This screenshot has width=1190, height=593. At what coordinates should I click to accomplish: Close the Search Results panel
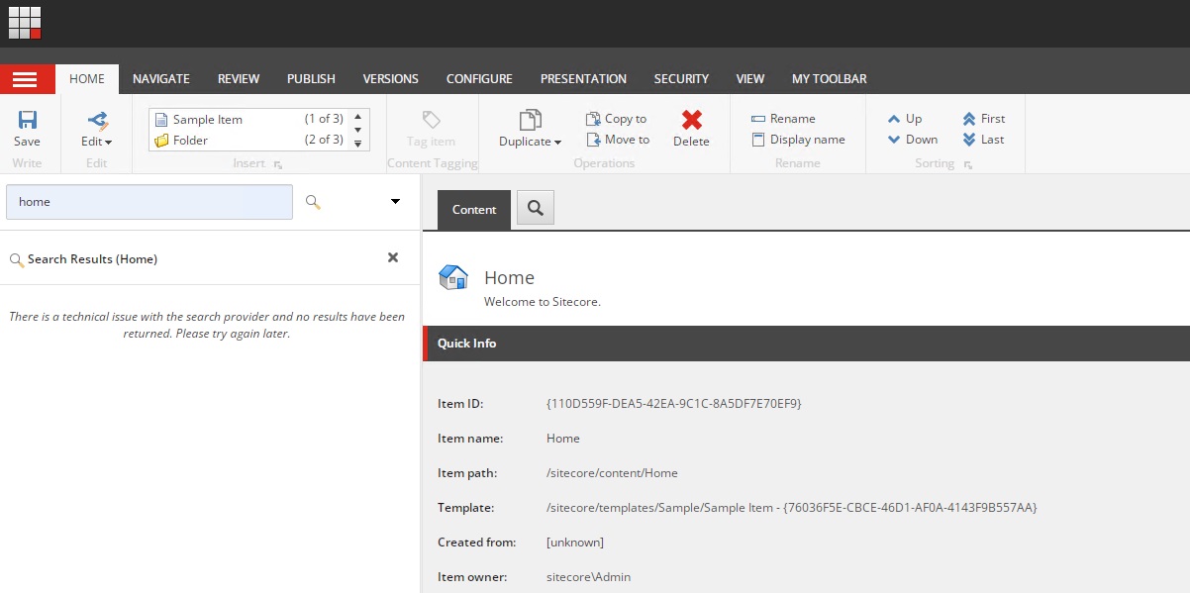coord(393,257)
